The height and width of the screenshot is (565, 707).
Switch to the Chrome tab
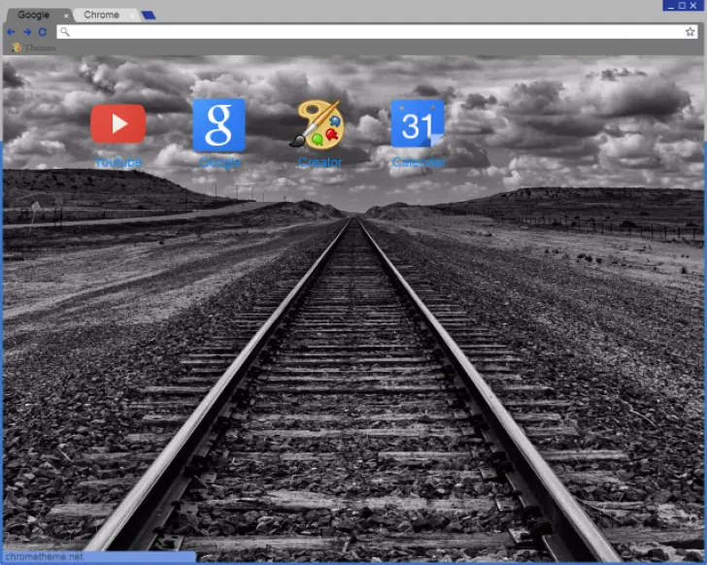tap(101, 15)
